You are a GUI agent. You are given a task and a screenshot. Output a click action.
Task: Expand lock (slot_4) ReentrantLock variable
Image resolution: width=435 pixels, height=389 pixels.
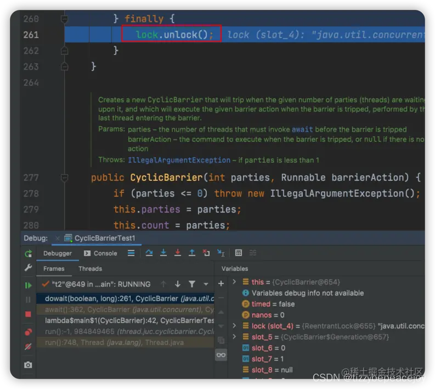(x=234, y=326)
